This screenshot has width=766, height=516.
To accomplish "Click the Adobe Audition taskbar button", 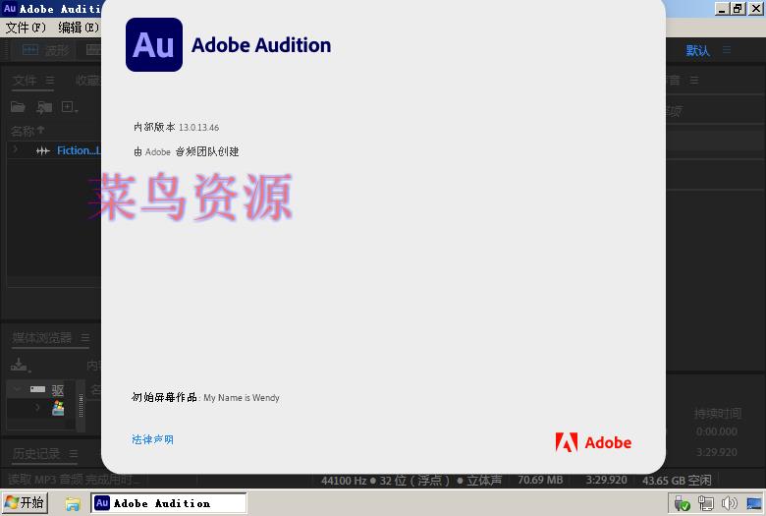I will pos(169,503).
